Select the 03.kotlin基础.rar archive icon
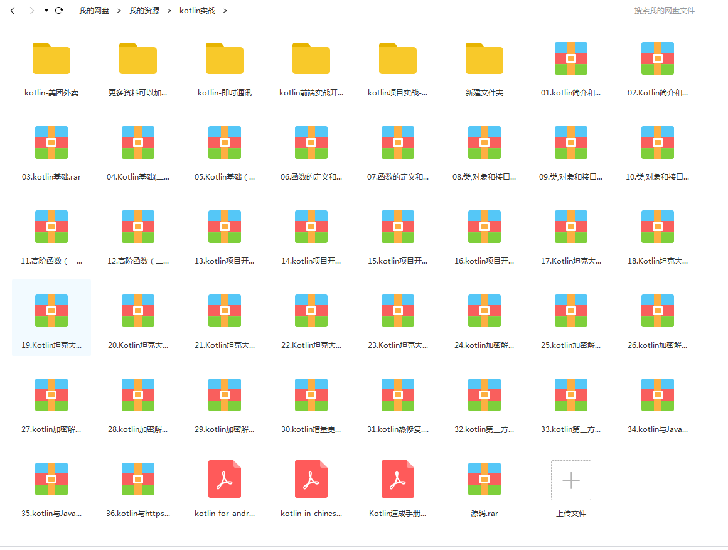Viewport: 728px width, 550px height. [x=51, y=143]
